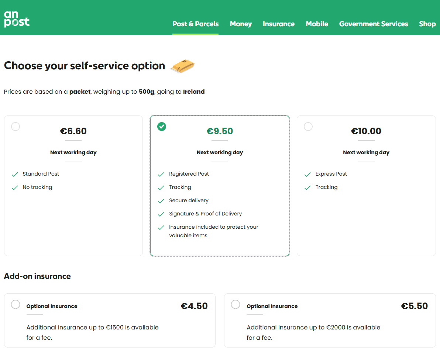The width and height of the screenshot is (440, 349).
Task: Go to the Shop section
Action: point(427,24)
